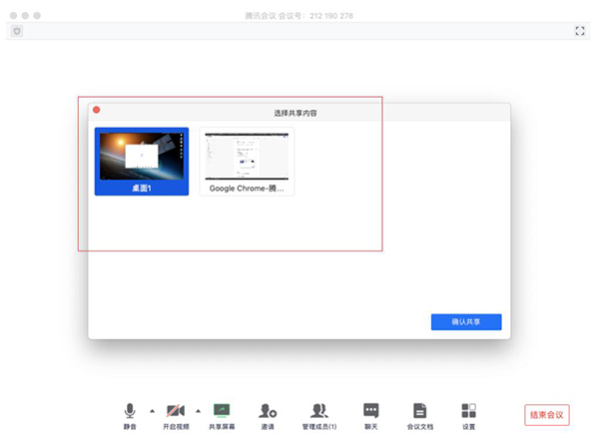Image resolution: width=593 pixels, height=445 pixels.
Task: Open the invite participants icon
Action: [x=268, y=411]
